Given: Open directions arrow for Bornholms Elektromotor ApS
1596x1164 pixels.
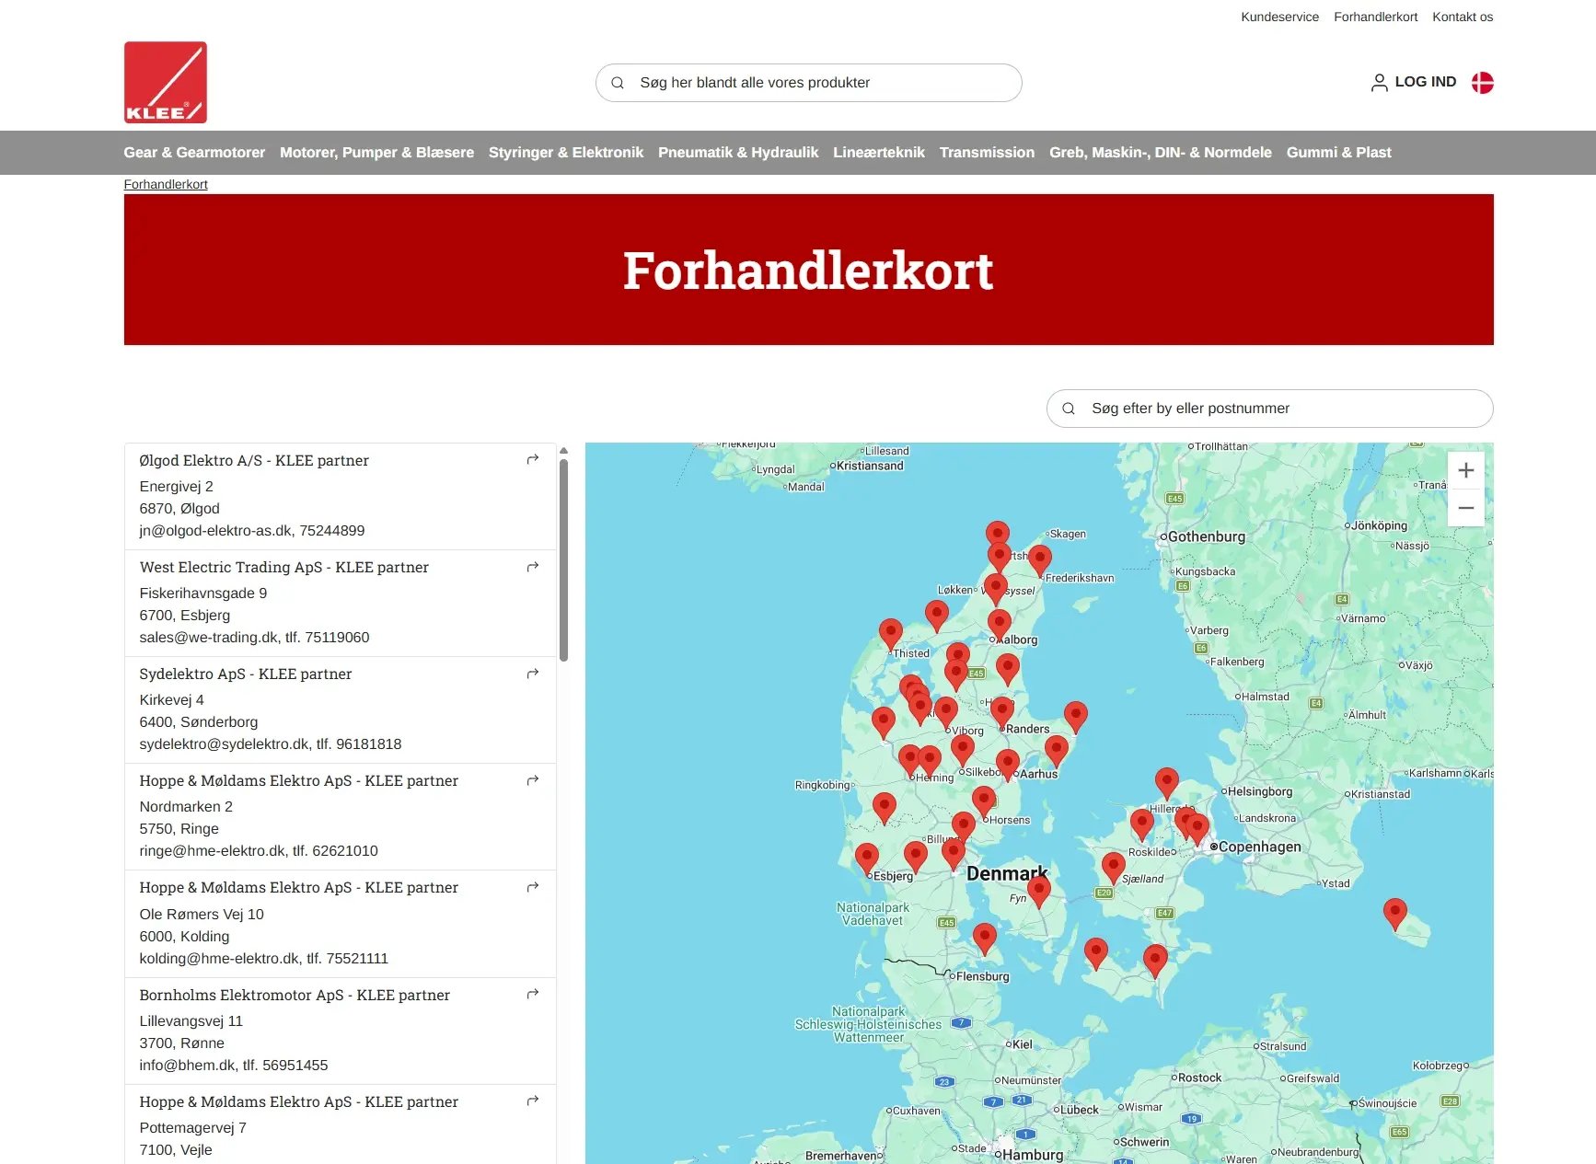Looking at the screenshot, I should pyautogui.click(x=532, y=994).
